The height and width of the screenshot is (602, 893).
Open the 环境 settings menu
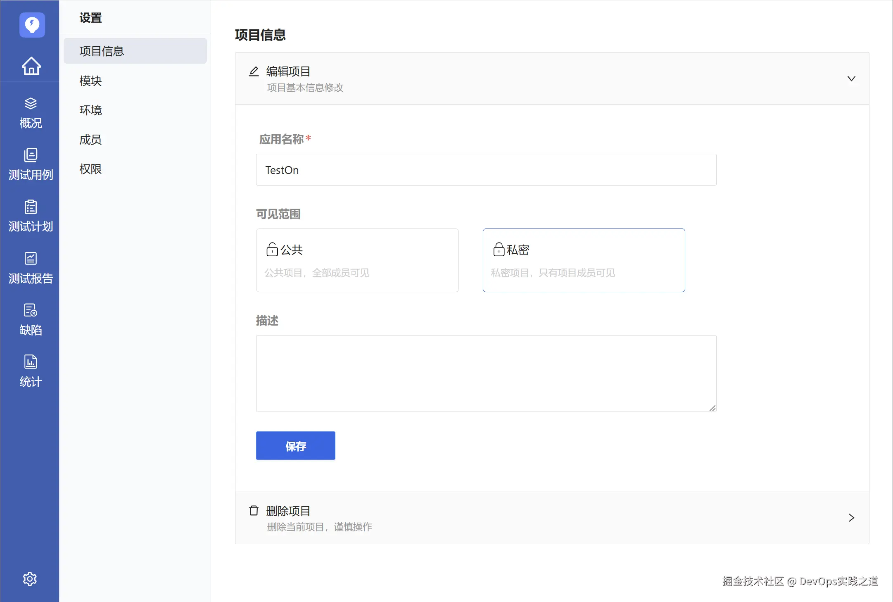tap(90, 110)
